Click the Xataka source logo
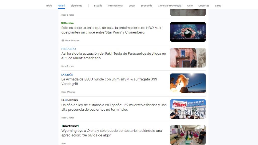The width and height of the screenshot is (258, 145). click(68, 23)
